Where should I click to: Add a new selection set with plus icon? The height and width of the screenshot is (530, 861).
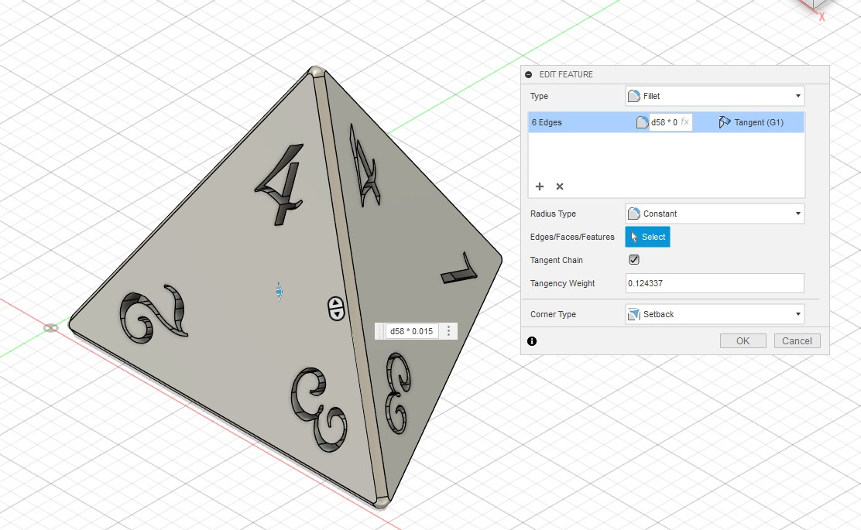[540, 186]
